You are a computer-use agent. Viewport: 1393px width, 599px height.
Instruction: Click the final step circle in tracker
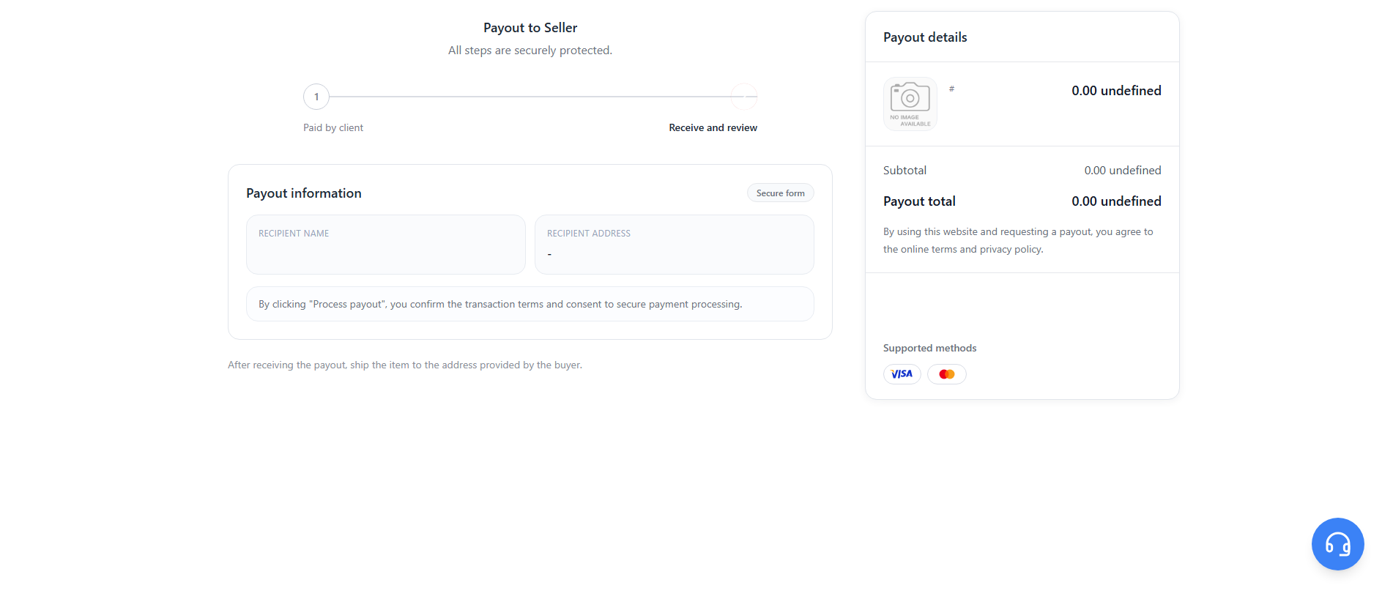tap(744, 97)
